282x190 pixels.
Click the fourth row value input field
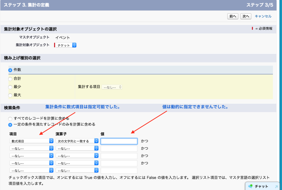[x=119, y=163]
